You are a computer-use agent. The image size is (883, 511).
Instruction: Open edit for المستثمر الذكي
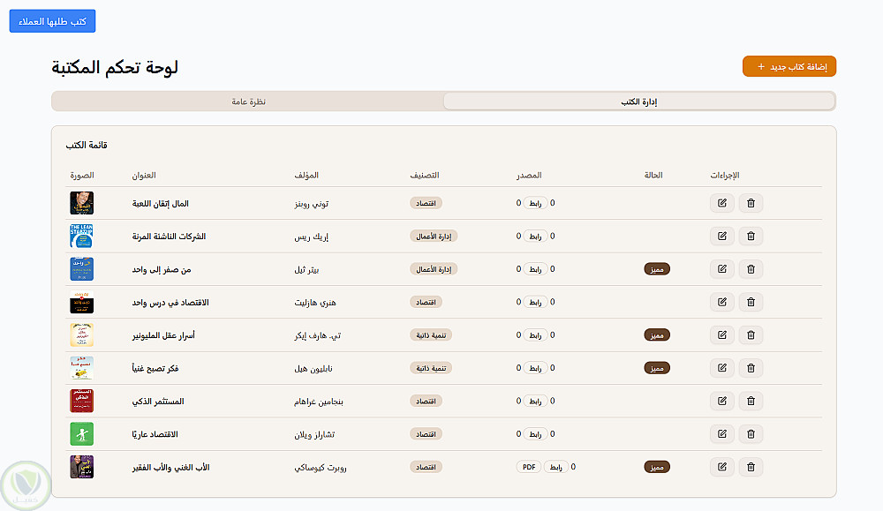coord(721,402)
